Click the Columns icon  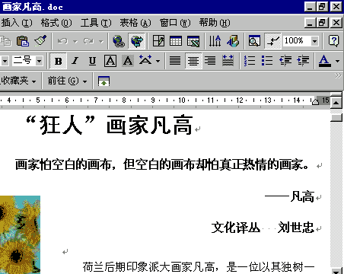[215, 41]
